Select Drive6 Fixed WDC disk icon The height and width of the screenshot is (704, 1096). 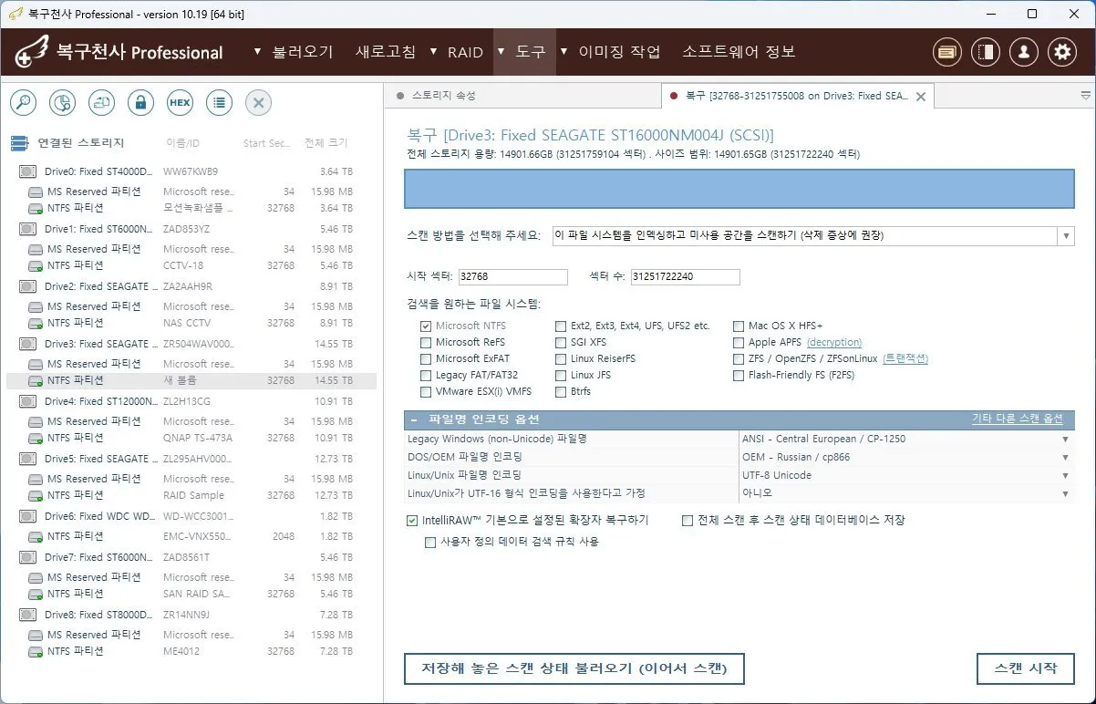tap(27, 516)
